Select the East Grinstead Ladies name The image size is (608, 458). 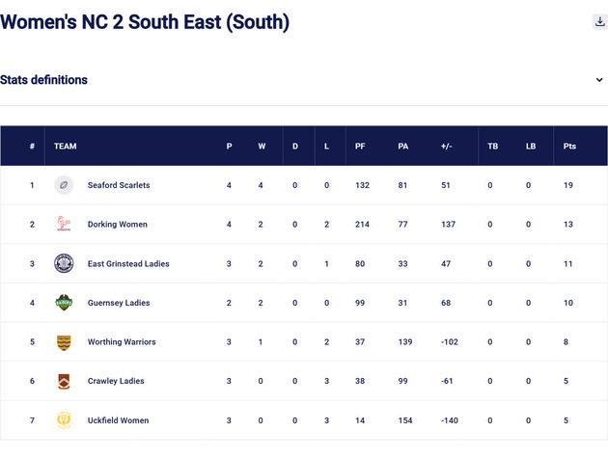point(128,264)
